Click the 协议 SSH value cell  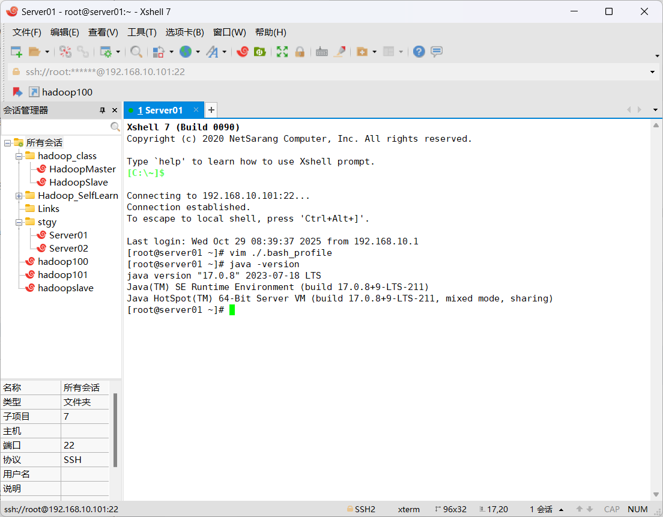[x=85, y=460]
